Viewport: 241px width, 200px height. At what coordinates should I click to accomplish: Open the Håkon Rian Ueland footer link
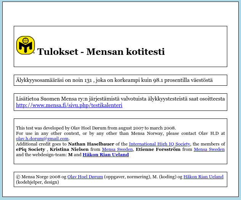(x=203, y=177)
